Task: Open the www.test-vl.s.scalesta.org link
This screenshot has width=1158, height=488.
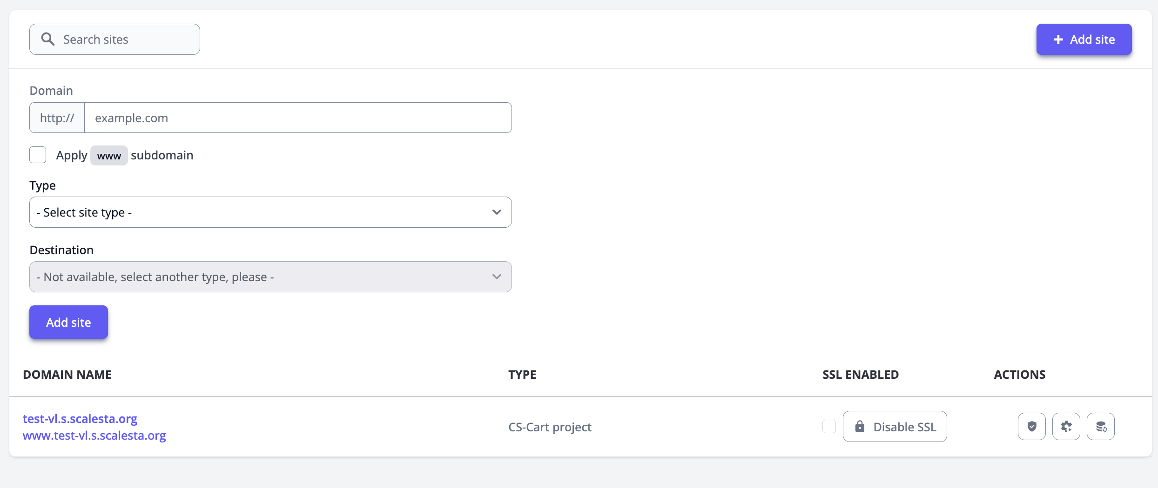Action: 94,435
